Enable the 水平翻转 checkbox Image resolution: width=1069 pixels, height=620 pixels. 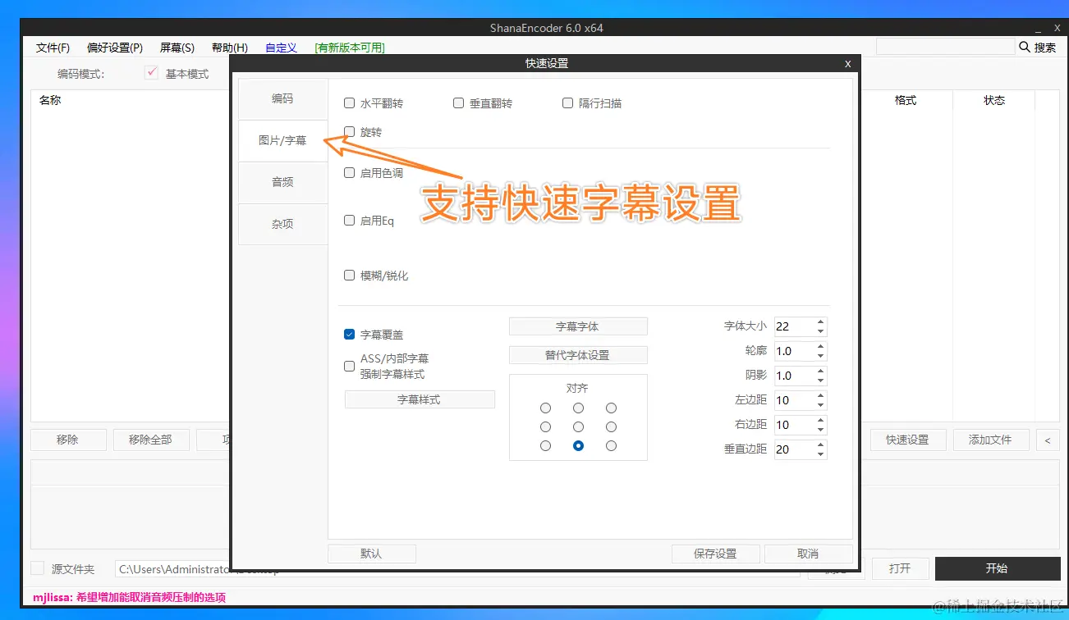click(350, 103)
